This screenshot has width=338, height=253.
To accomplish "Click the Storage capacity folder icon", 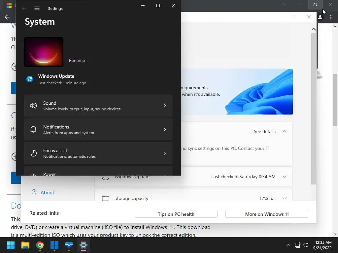I will pos(105,198).
